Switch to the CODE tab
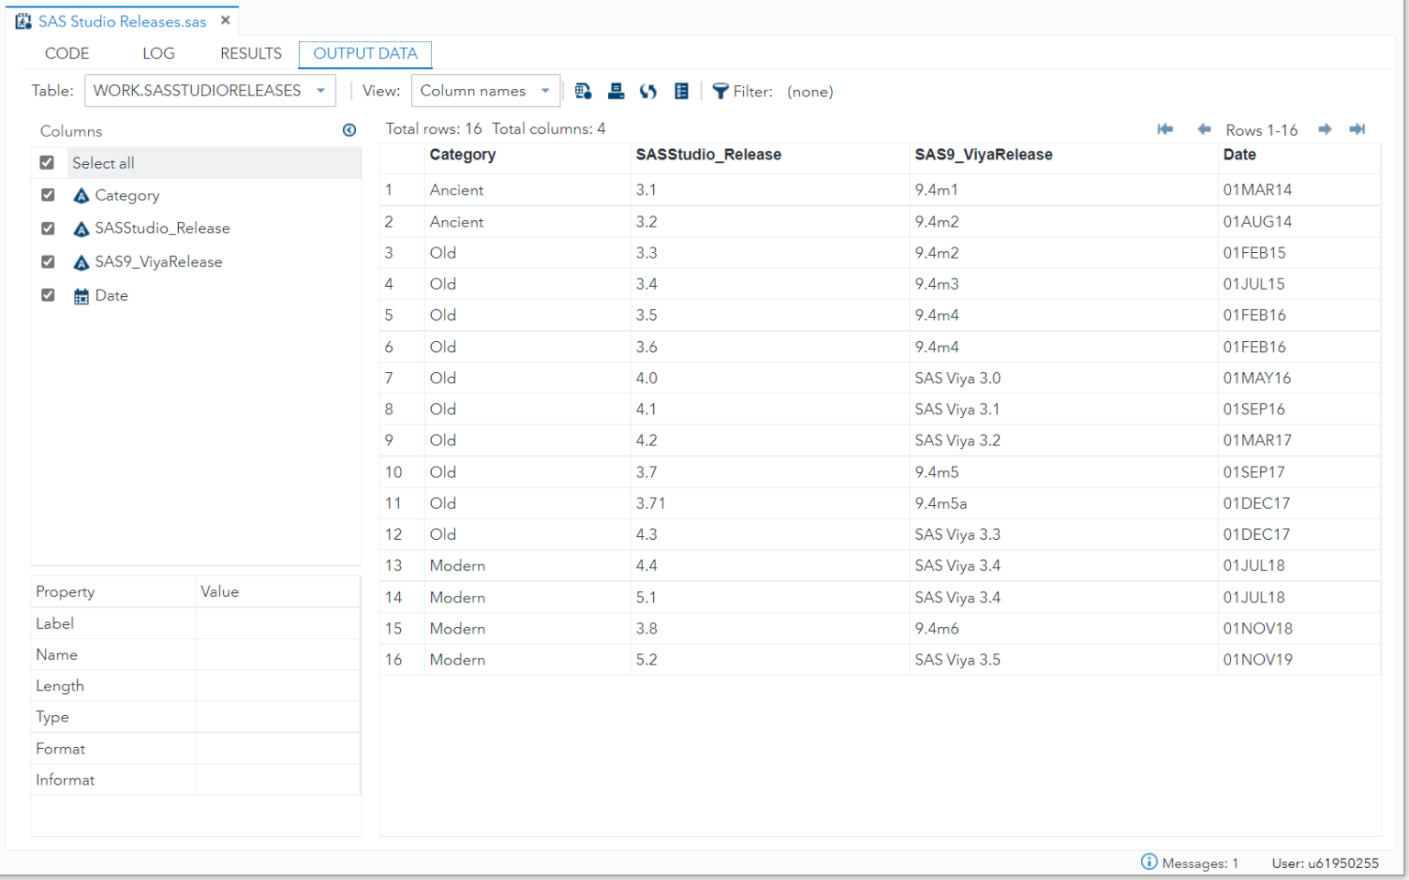Image resolution: width=1409 pixels, height=880 pixels. coord(67,53)
